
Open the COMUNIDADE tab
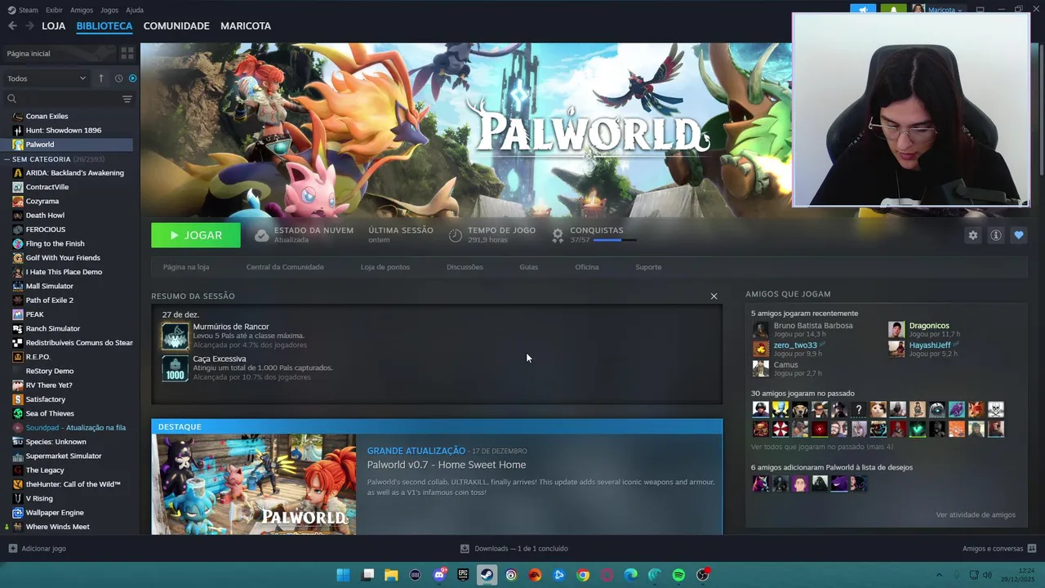176,26
